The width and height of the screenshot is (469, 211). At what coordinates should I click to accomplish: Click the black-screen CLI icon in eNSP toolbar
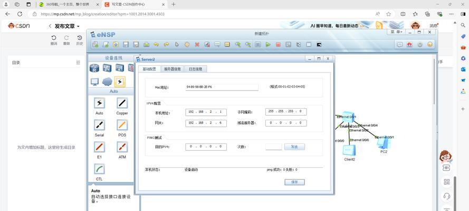(x=319, y=44)
